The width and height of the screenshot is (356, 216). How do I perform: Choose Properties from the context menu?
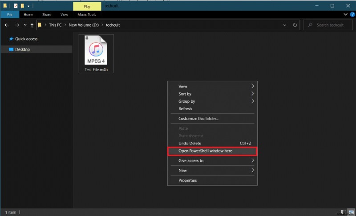tap(187, 180)
